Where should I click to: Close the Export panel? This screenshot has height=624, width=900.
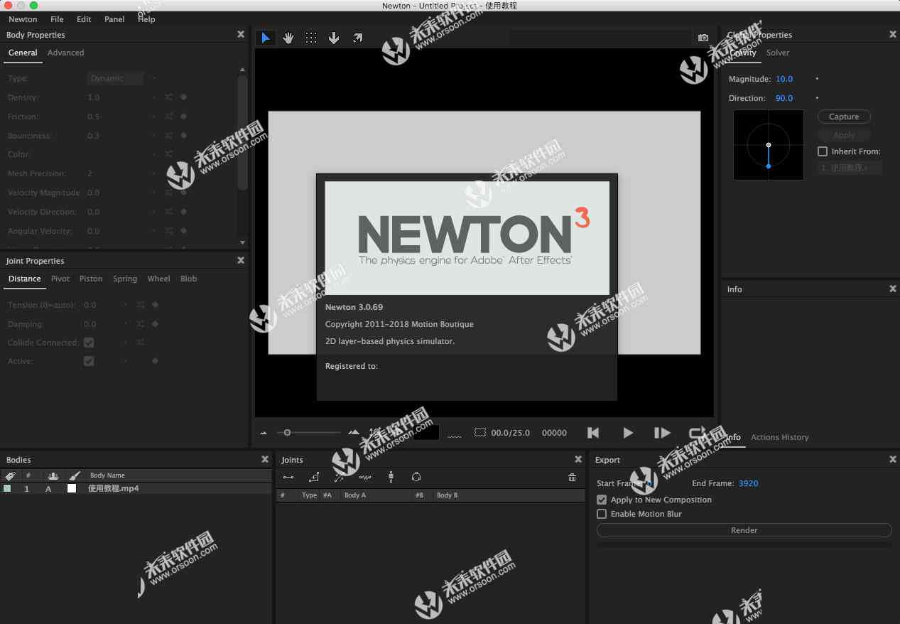click(x=893, y=459)
